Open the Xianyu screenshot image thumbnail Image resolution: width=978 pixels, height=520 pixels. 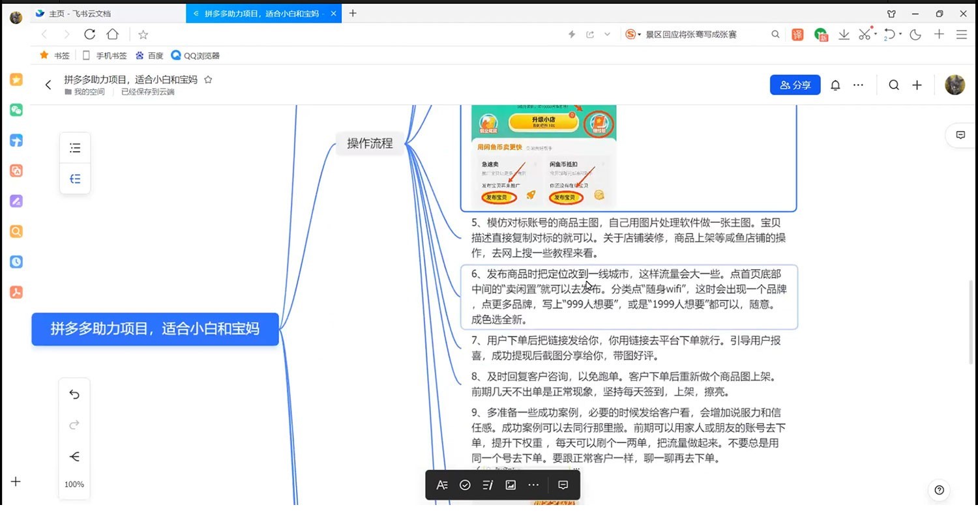pos(544,156)
